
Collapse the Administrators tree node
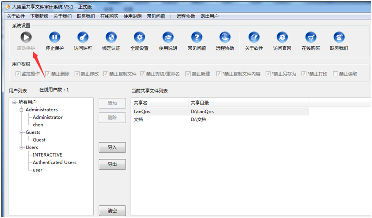21,110
